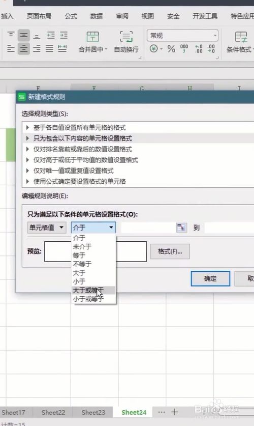
Task: Click the 自动换行 wrap text icon
Action: coord(126,37)
